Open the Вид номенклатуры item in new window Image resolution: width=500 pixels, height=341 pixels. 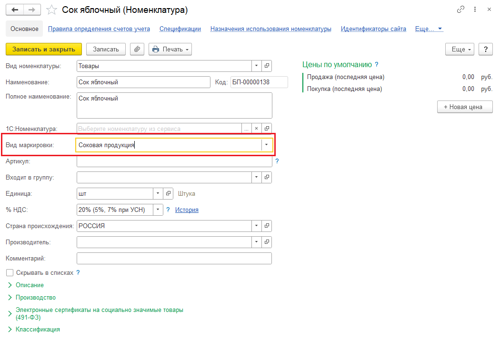pos(267,66)
